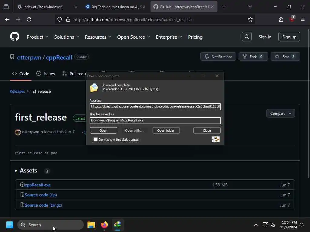Image resolution: width=310 pixels, height=232 pixels.
Task: Open the notification bell in the taskbar
Action: [302, 225]
